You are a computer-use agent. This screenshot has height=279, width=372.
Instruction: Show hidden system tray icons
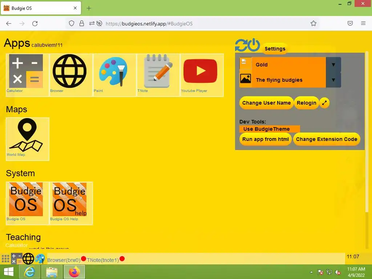click(311, 272)
